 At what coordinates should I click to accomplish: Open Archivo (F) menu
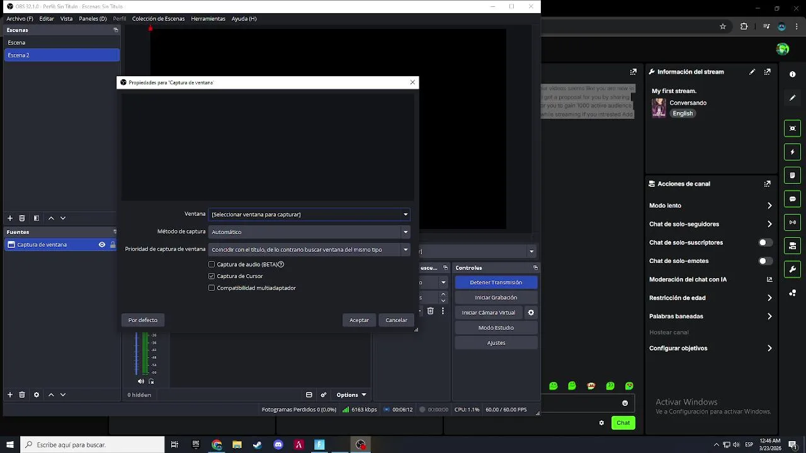click(x=20, y=19)
